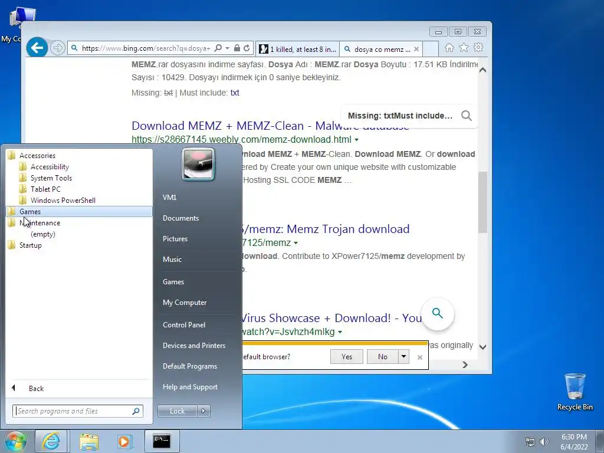Open the Windows PowerShell folder
The height and width of the screenshot is (453, 604).
(x=80, y=201)
